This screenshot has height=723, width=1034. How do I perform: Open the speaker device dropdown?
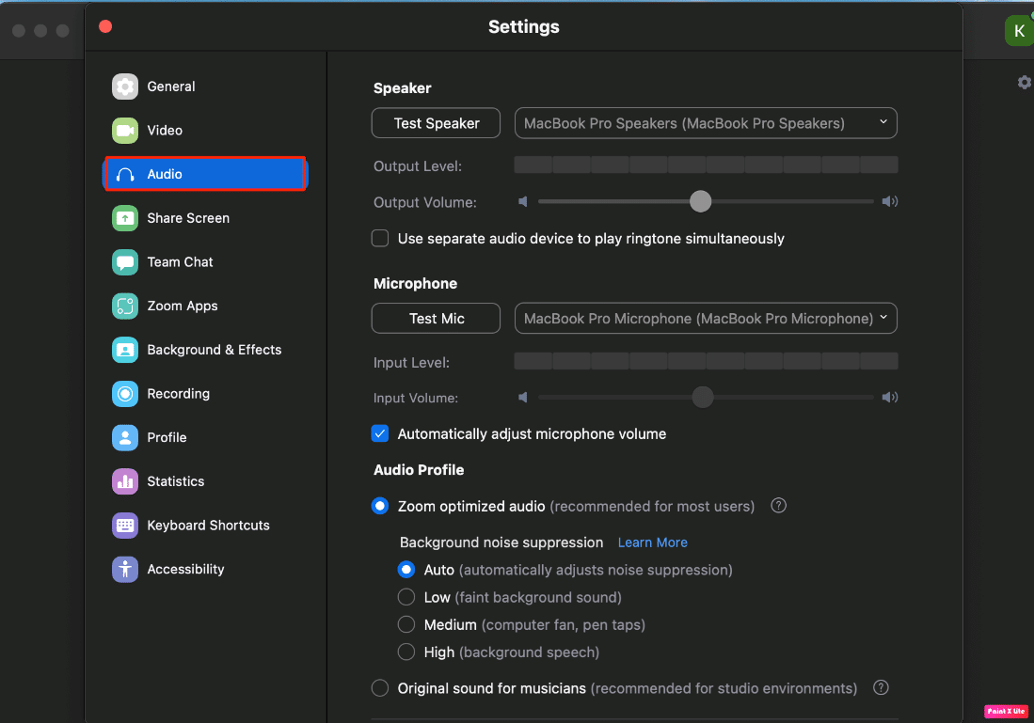(706, 123)
